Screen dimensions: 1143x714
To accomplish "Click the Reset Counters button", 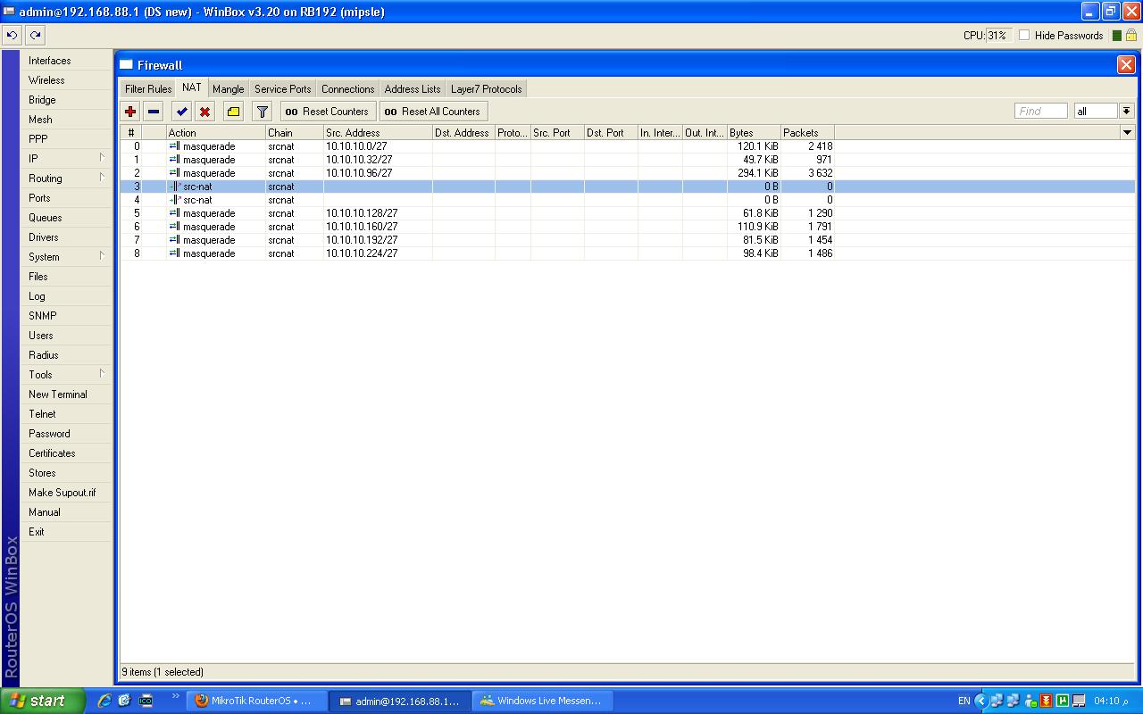I will 328,112.
